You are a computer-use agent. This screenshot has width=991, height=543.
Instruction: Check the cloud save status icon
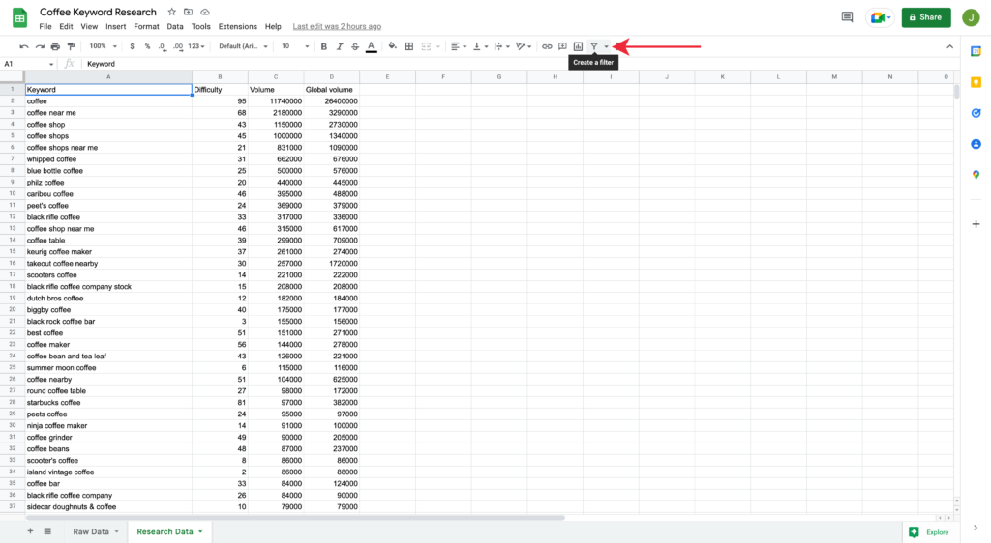click(x=205, y=12)
